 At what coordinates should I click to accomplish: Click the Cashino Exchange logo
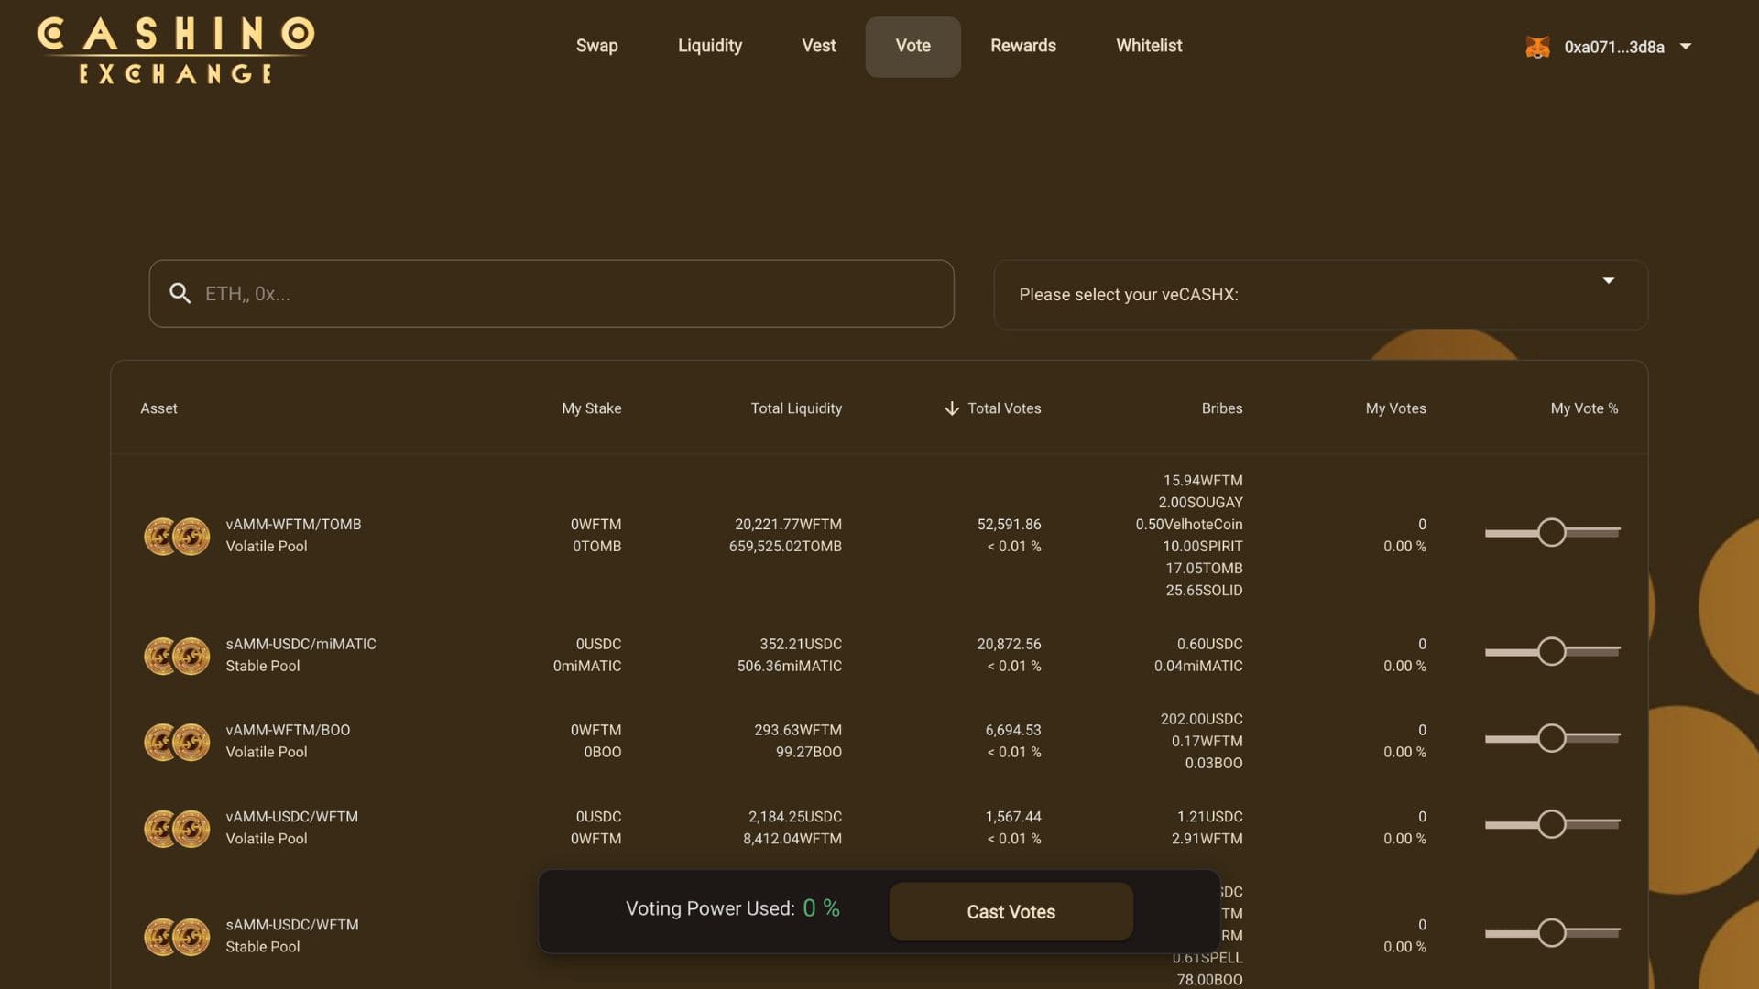coord(175,50)
